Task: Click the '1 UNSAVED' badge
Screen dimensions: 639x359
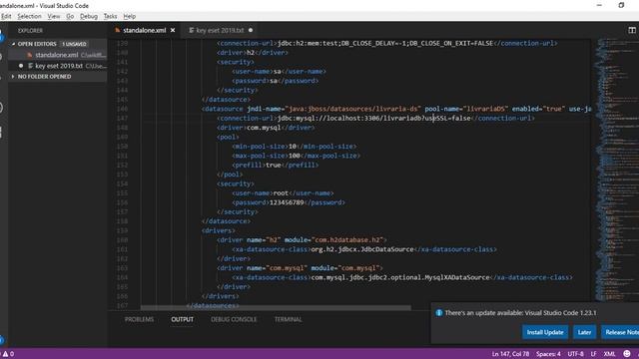Action: 74,44
